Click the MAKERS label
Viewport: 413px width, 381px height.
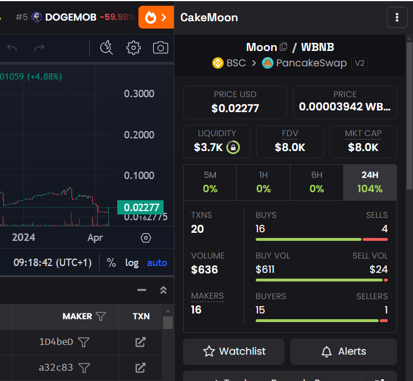click(x=207, y=296)
